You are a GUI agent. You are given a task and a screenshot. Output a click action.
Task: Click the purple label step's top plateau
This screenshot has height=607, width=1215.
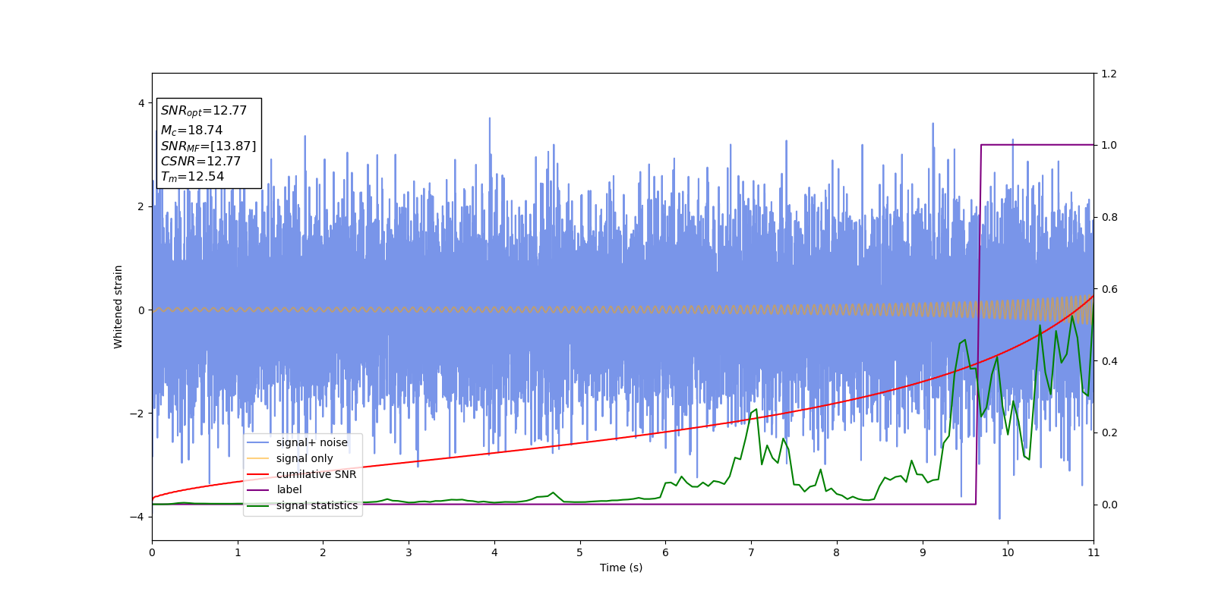(1037, 144)
